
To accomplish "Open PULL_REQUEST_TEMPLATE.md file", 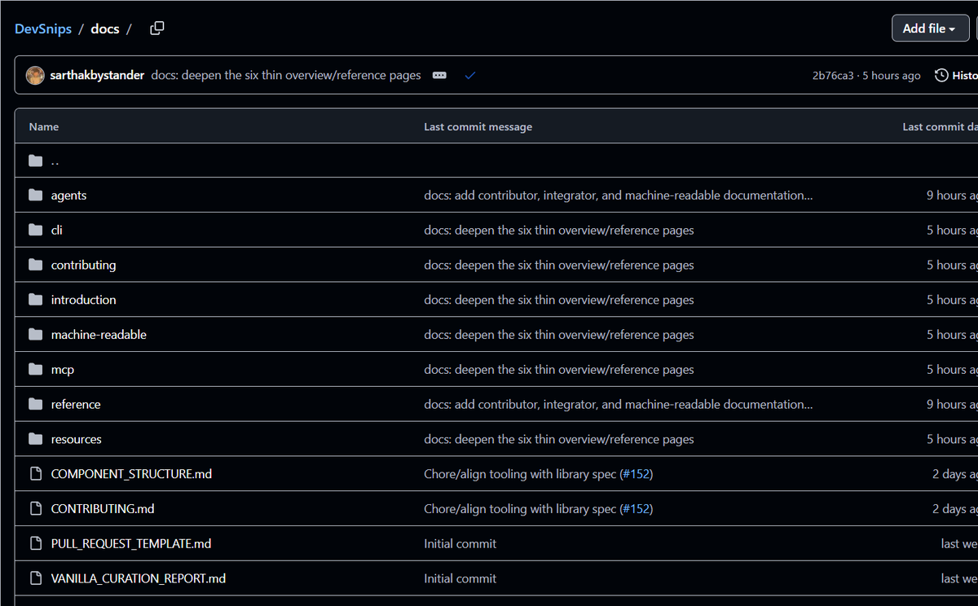I will coord(131,543).
